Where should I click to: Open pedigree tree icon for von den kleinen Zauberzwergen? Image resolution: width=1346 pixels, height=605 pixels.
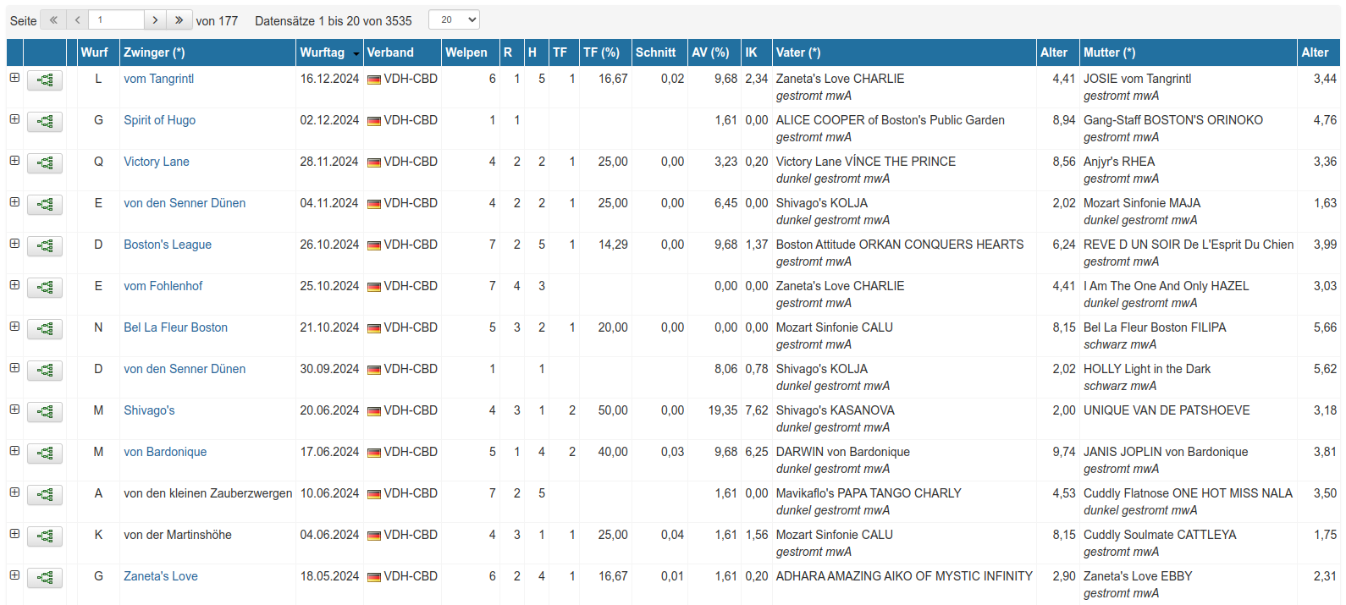(45, 495)
